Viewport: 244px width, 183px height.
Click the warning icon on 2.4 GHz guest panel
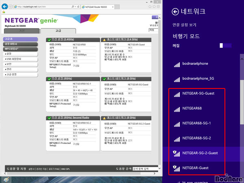click(104, 40)
